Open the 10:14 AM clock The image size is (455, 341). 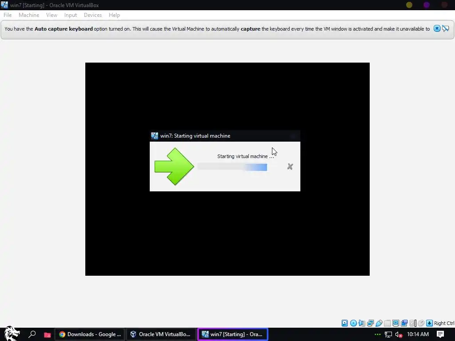coord(418,334)
